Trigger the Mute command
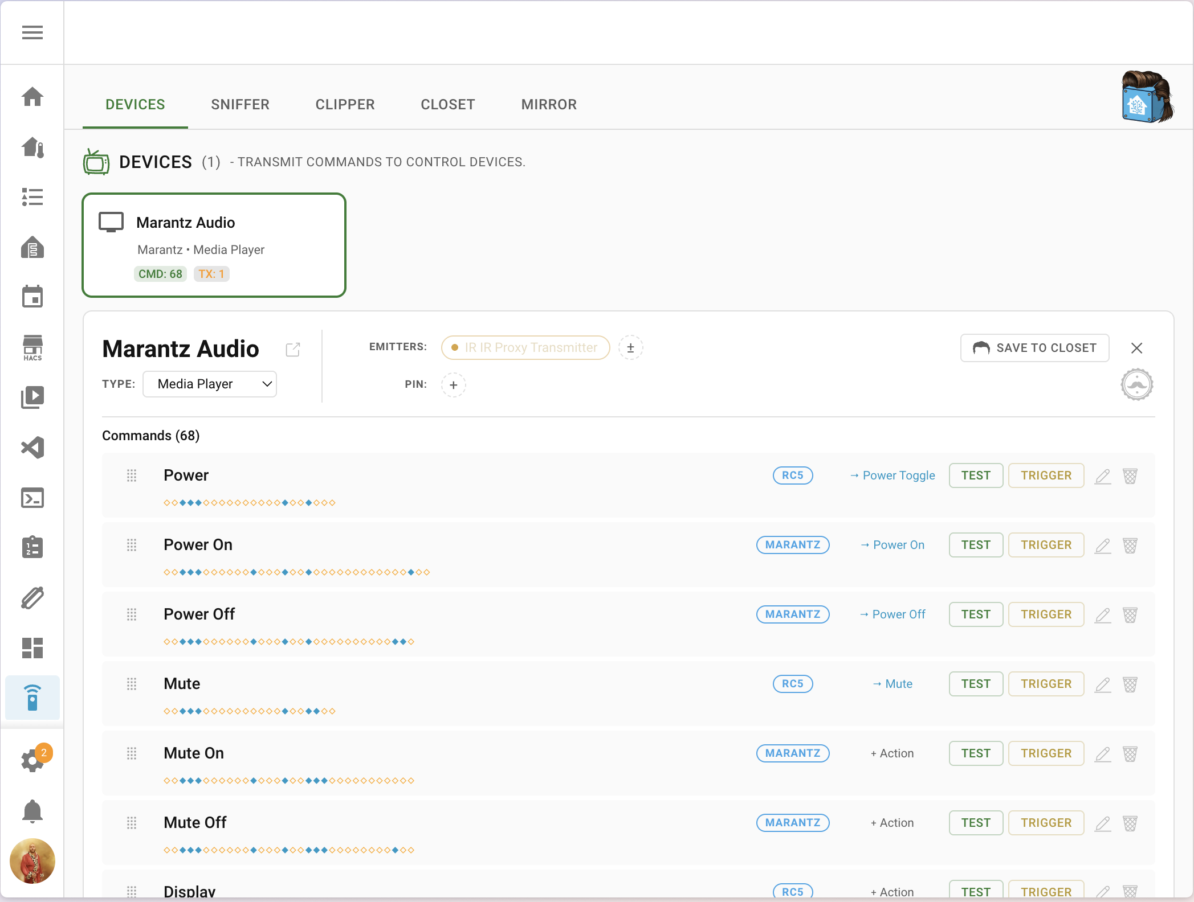Viewport: 1194px width, 902px height. pyautogui.click(x=1046, y=684)
